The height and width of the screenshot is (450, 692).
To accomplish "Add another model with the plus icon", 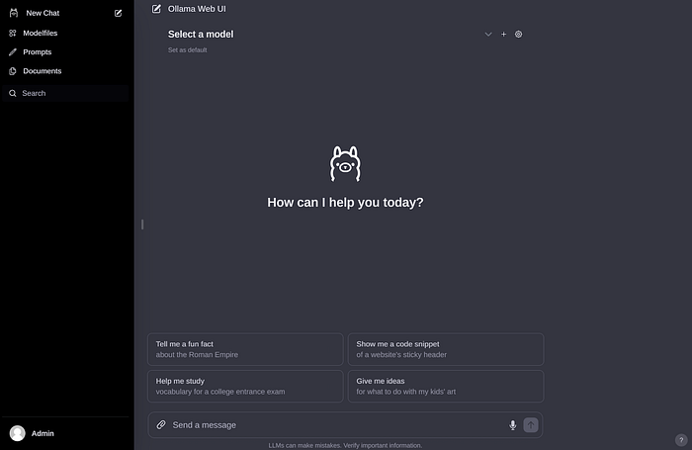I will 503,34.
